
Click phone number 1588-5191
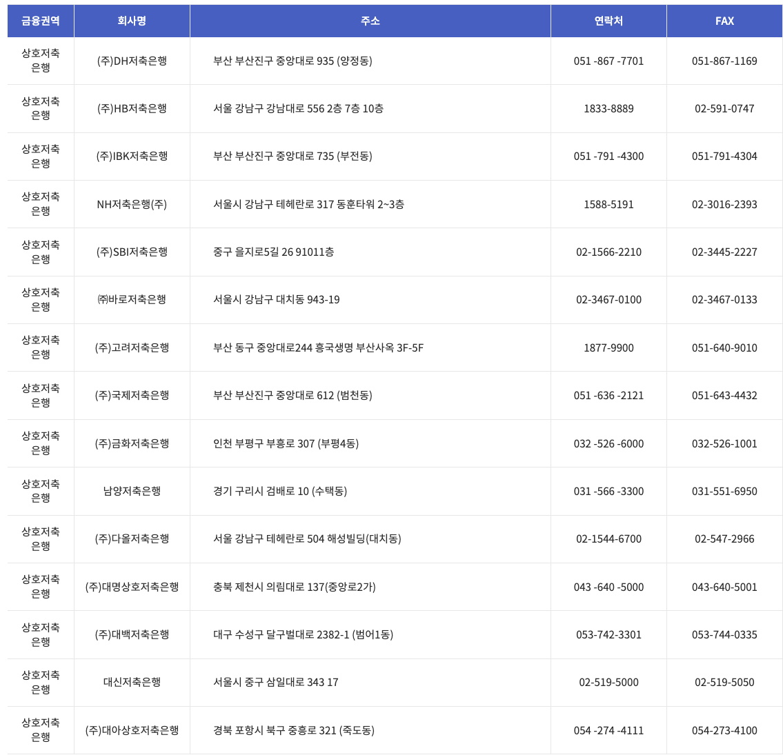608,204
